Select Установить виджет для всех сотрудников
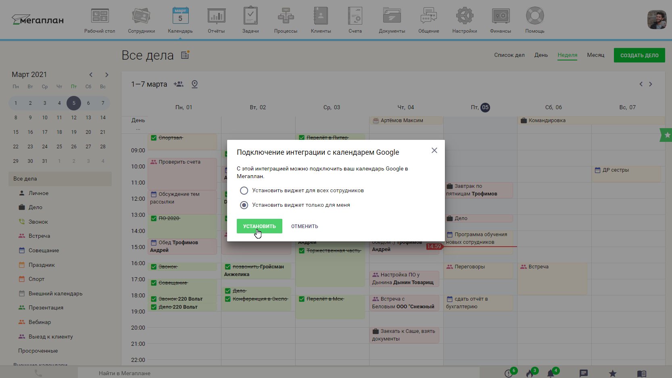Viewport: 672px width, 378px height. point(244,191)
